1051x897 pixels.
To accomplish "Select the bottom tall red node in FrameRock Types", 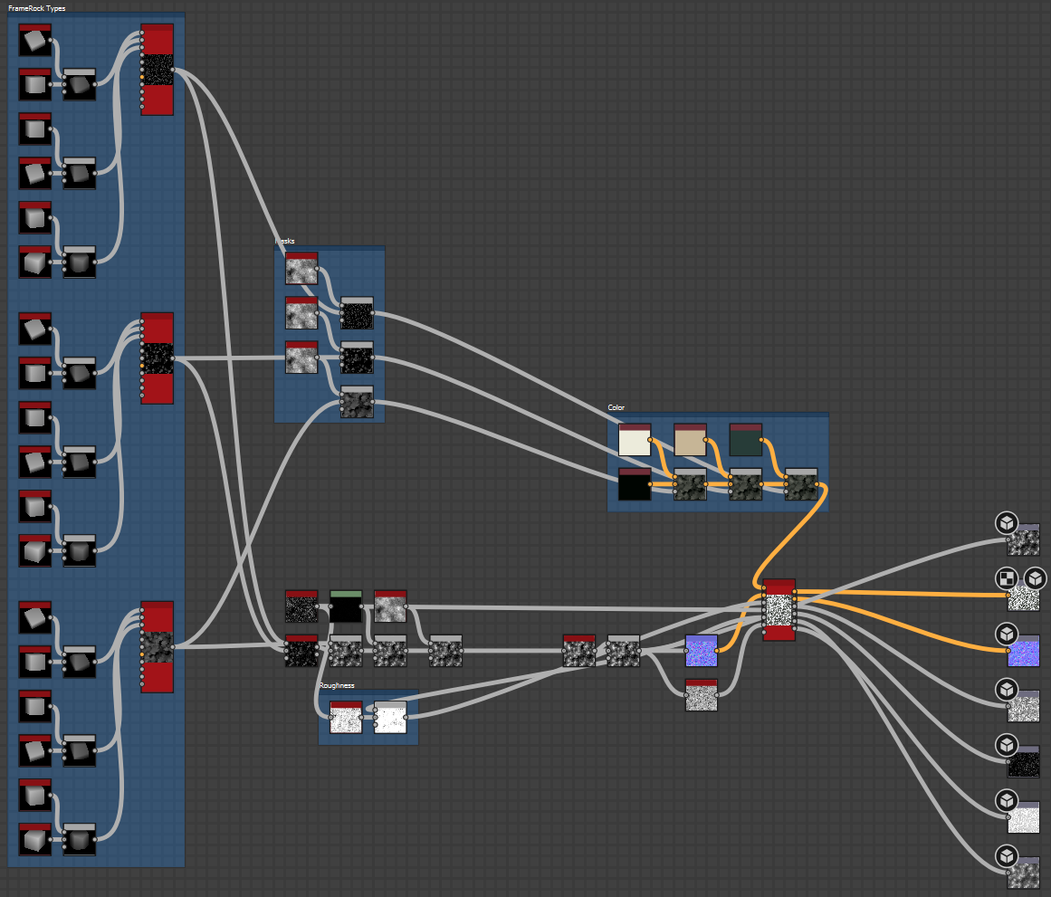I will click(x=158, y=646).
